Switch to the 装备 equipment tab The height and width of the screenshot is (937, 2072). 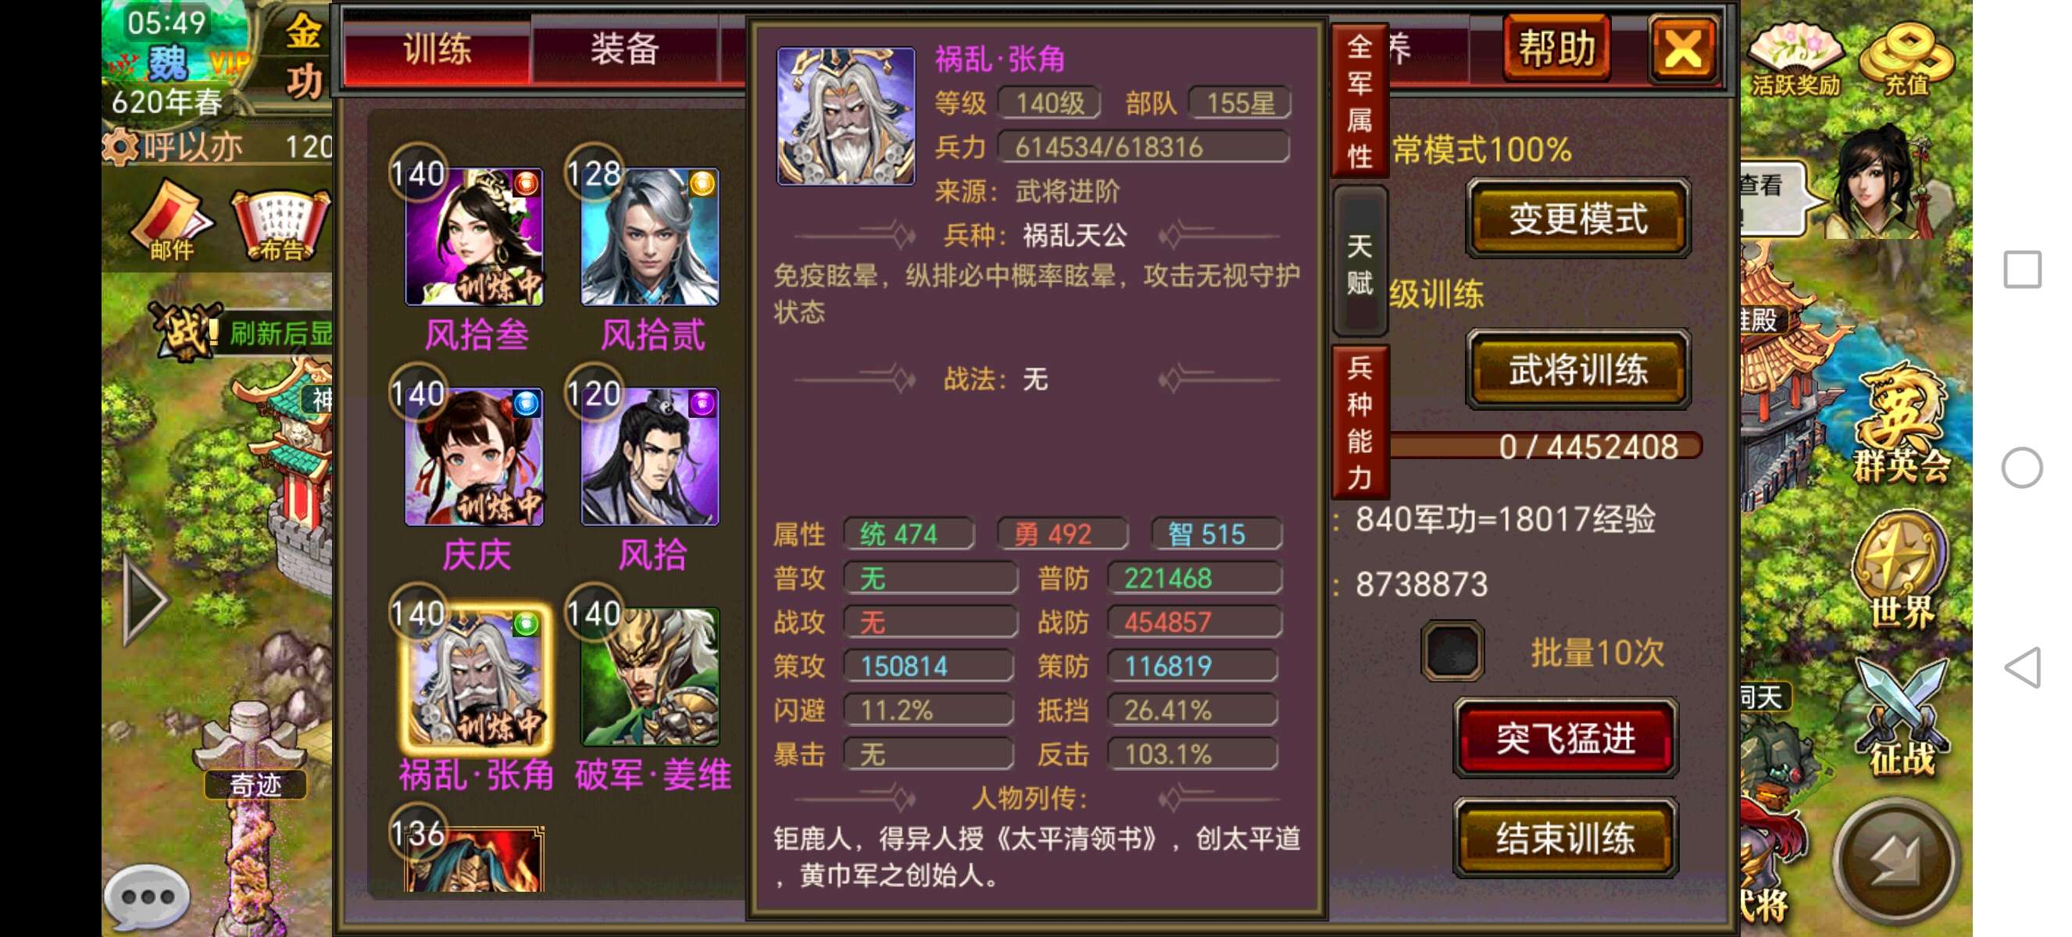(625, 50)
